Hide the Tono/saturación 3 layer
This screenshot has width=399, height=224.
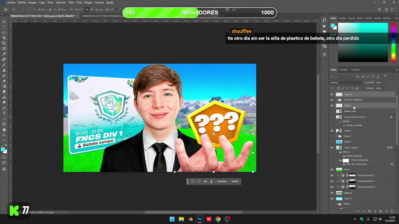[x=332, y=175]
